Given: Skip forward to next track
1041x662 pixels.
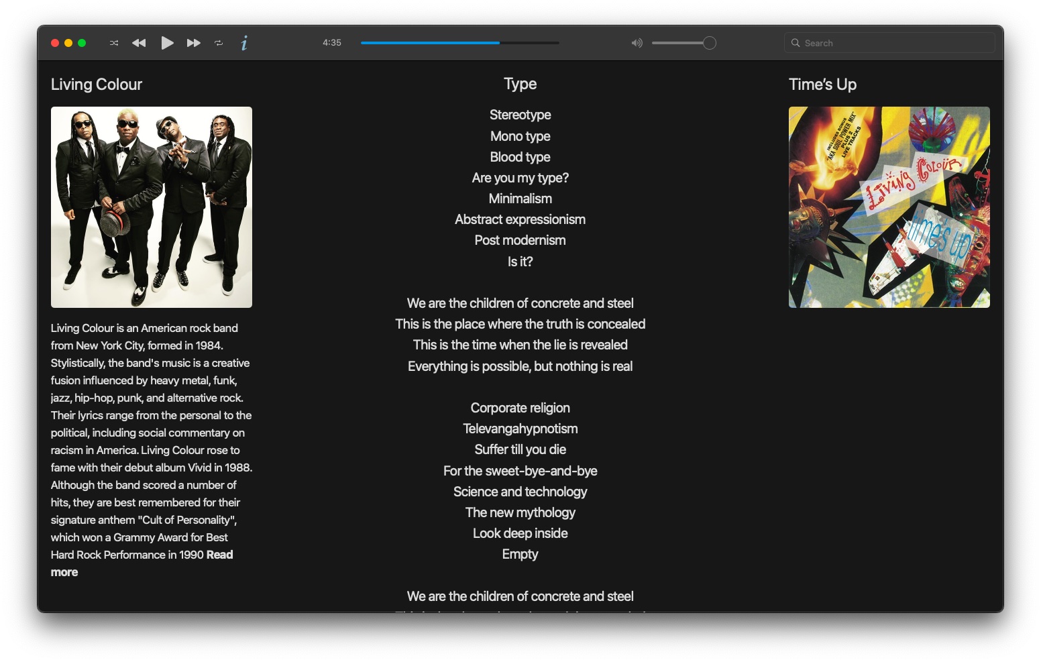Looking at the screenshot, I should pyautogui.click(x=194, y=43).
